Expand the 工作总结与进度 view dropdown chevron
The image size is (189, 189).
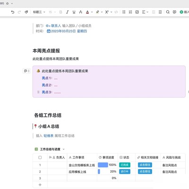pyautogui.click(x=63, y=149)
